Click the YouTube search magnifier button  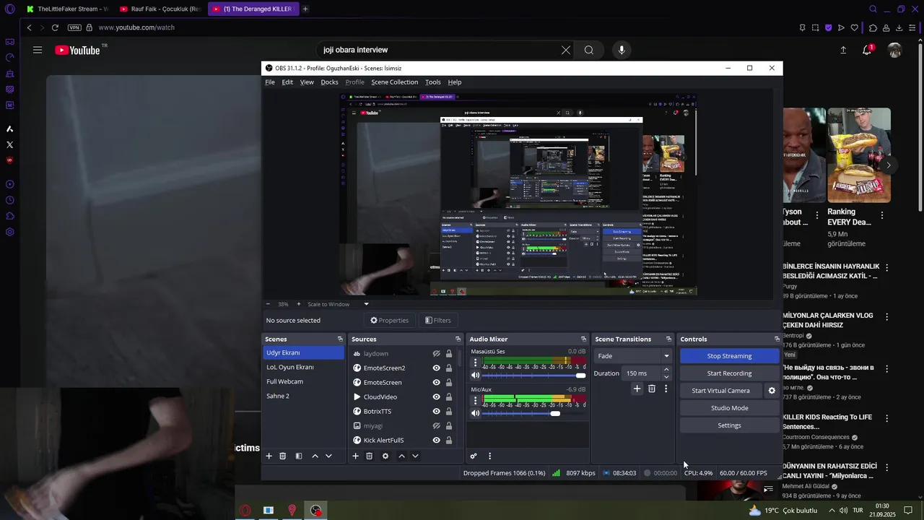(x=589, y=50)
